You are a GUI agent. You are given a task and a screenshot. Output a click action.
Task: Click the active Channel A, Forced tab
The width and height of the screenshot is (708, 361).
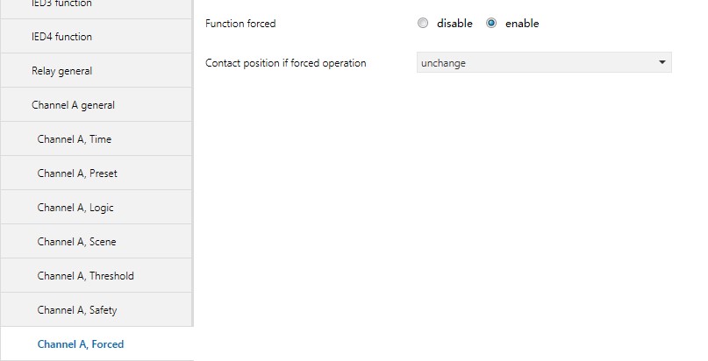(x=81, y=344)
